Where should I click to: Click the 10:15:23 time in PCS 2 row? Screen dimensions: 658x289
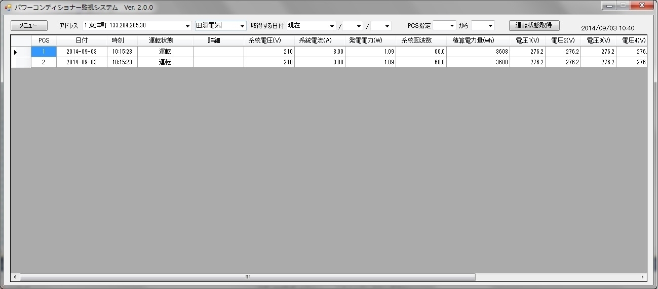point(123,62)
